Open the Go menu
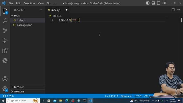 tap(49, 3)
